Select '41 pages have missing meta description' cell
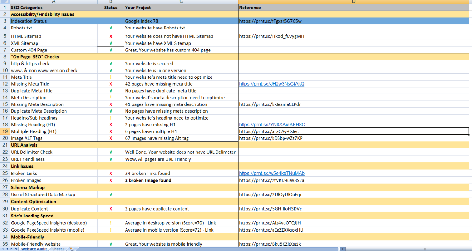 pyautogui.click(x=181, y=104)
